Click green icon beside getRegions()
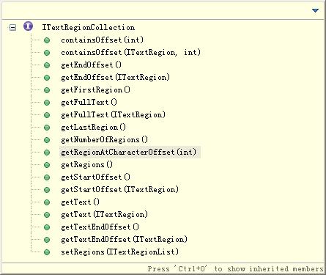326x275 pixels. (x=47, y=165)
